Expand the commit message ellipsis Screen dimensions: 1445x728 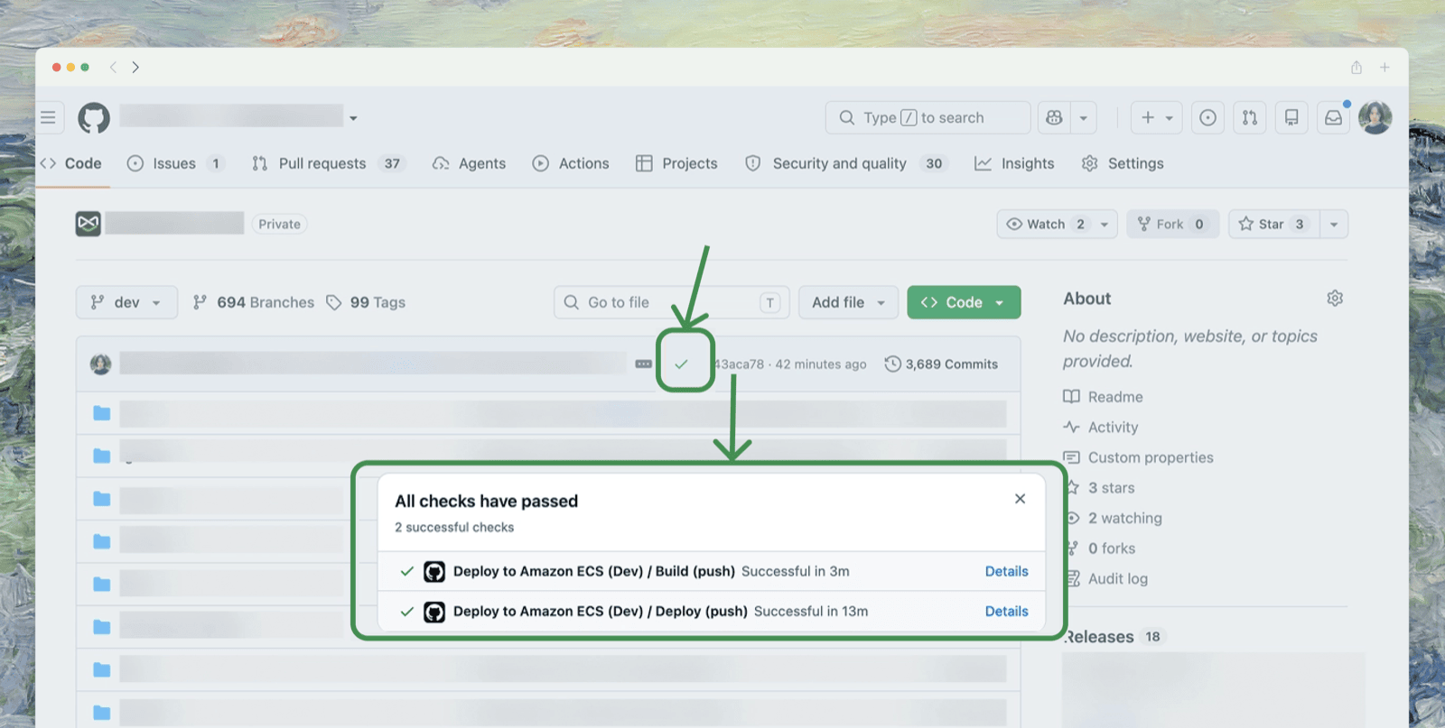pos(643,364)
